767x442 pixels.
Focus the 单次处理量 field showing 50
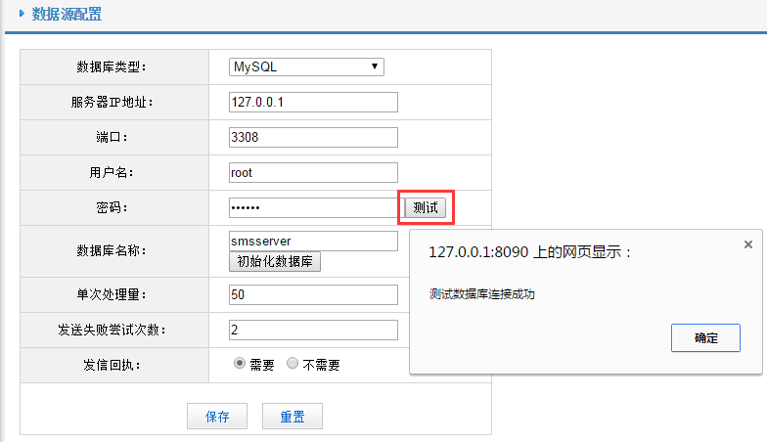tap(312, 294)
